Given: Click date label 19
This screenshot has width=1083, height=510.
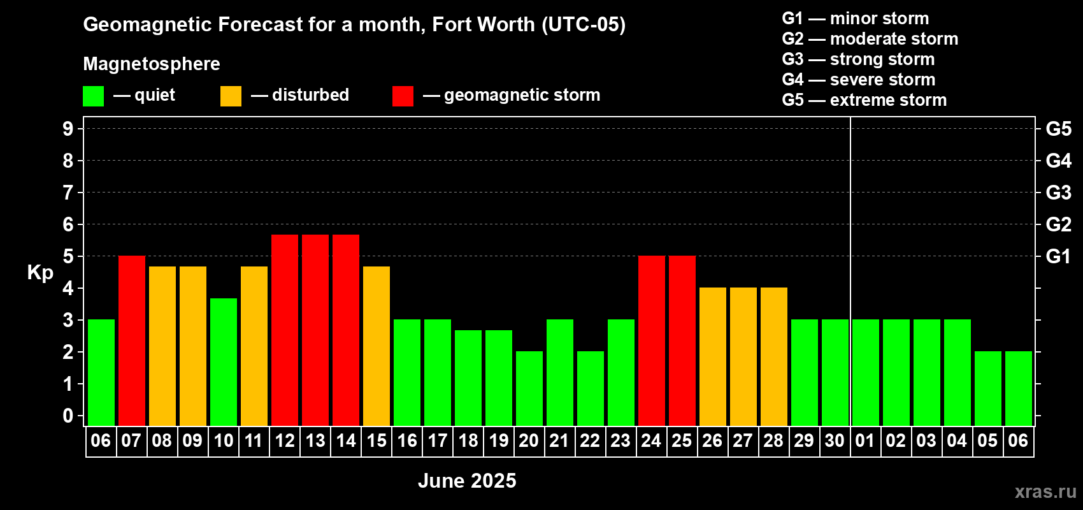Looking at the screenshot, I should [499, 441].
